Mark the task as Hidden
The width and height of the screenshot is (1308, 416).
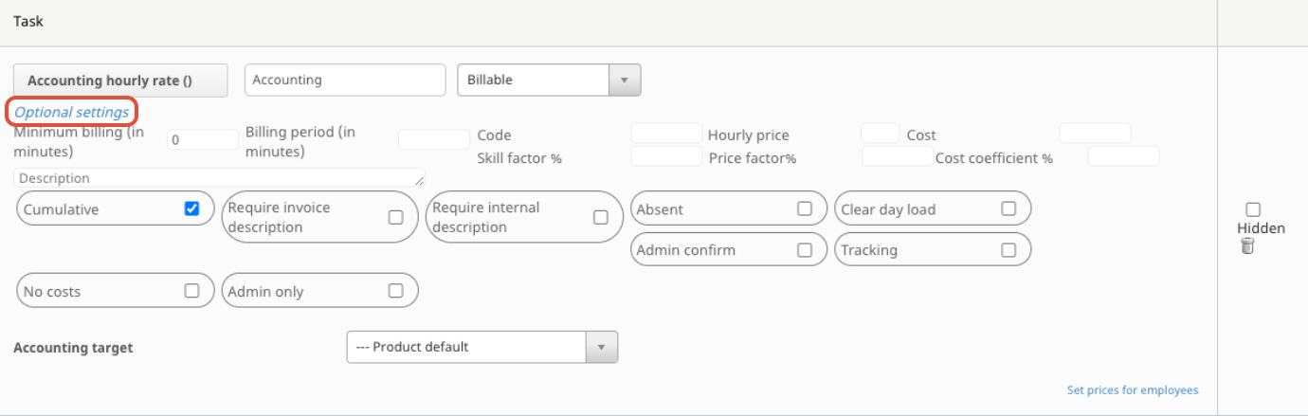click(x=1253, y=209)
